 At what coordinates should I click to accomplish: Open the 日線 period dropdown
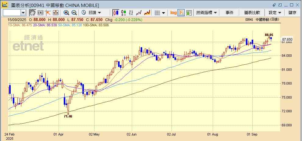coord(95,13)
